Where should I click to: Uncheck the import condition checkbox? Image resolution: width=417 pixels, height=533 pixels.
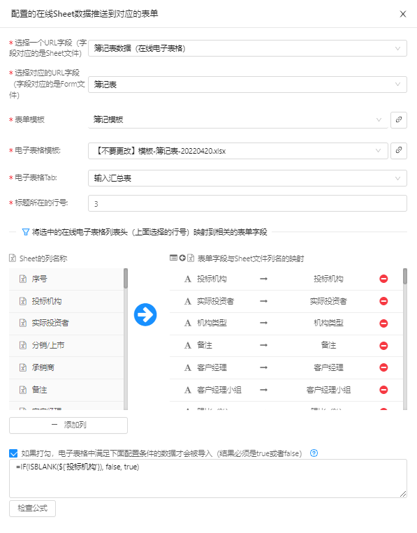coord(13,453)
